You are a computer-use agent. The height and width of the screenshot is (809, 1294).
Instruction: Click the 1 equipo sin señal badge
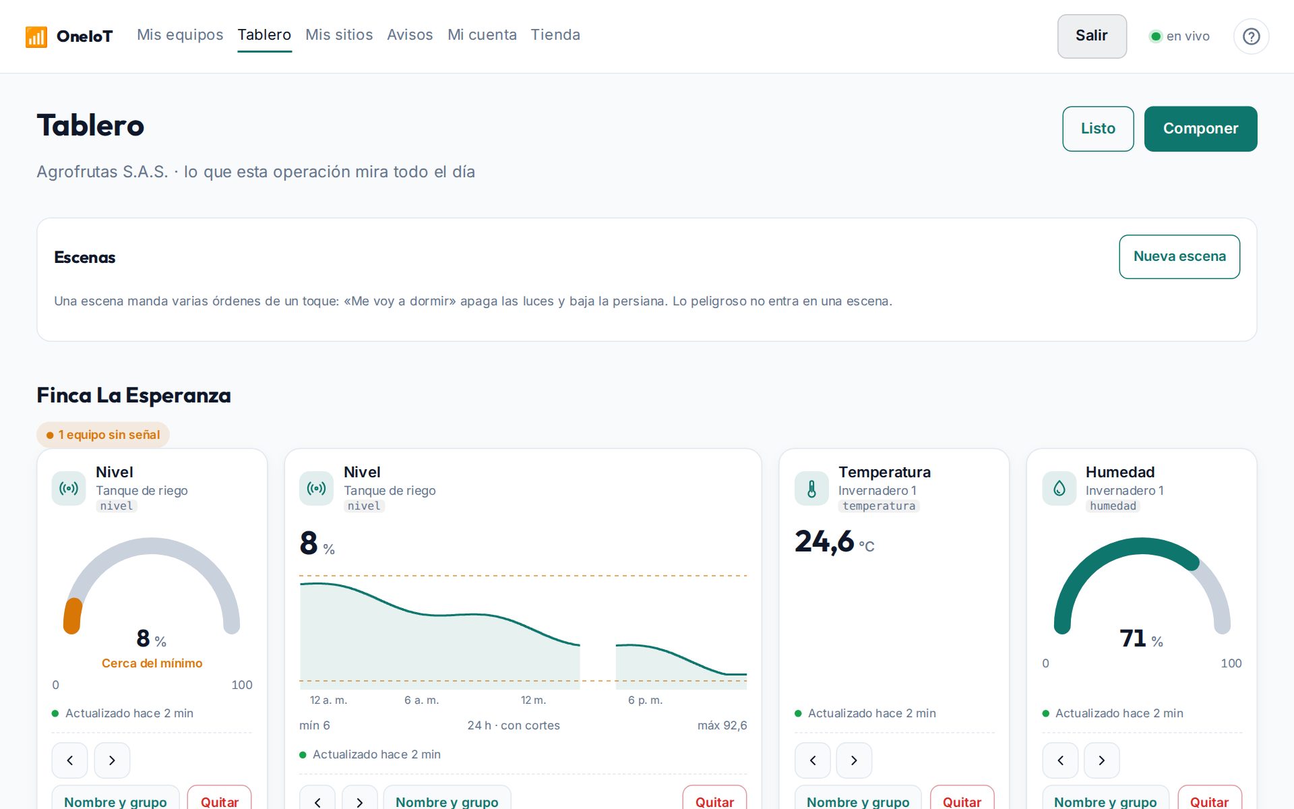pos(103,435)
